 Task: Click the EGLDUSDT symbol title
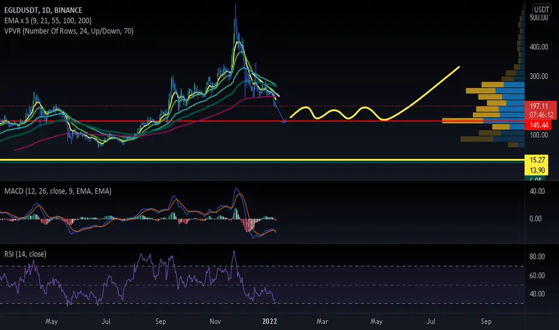tap(43, 10)
